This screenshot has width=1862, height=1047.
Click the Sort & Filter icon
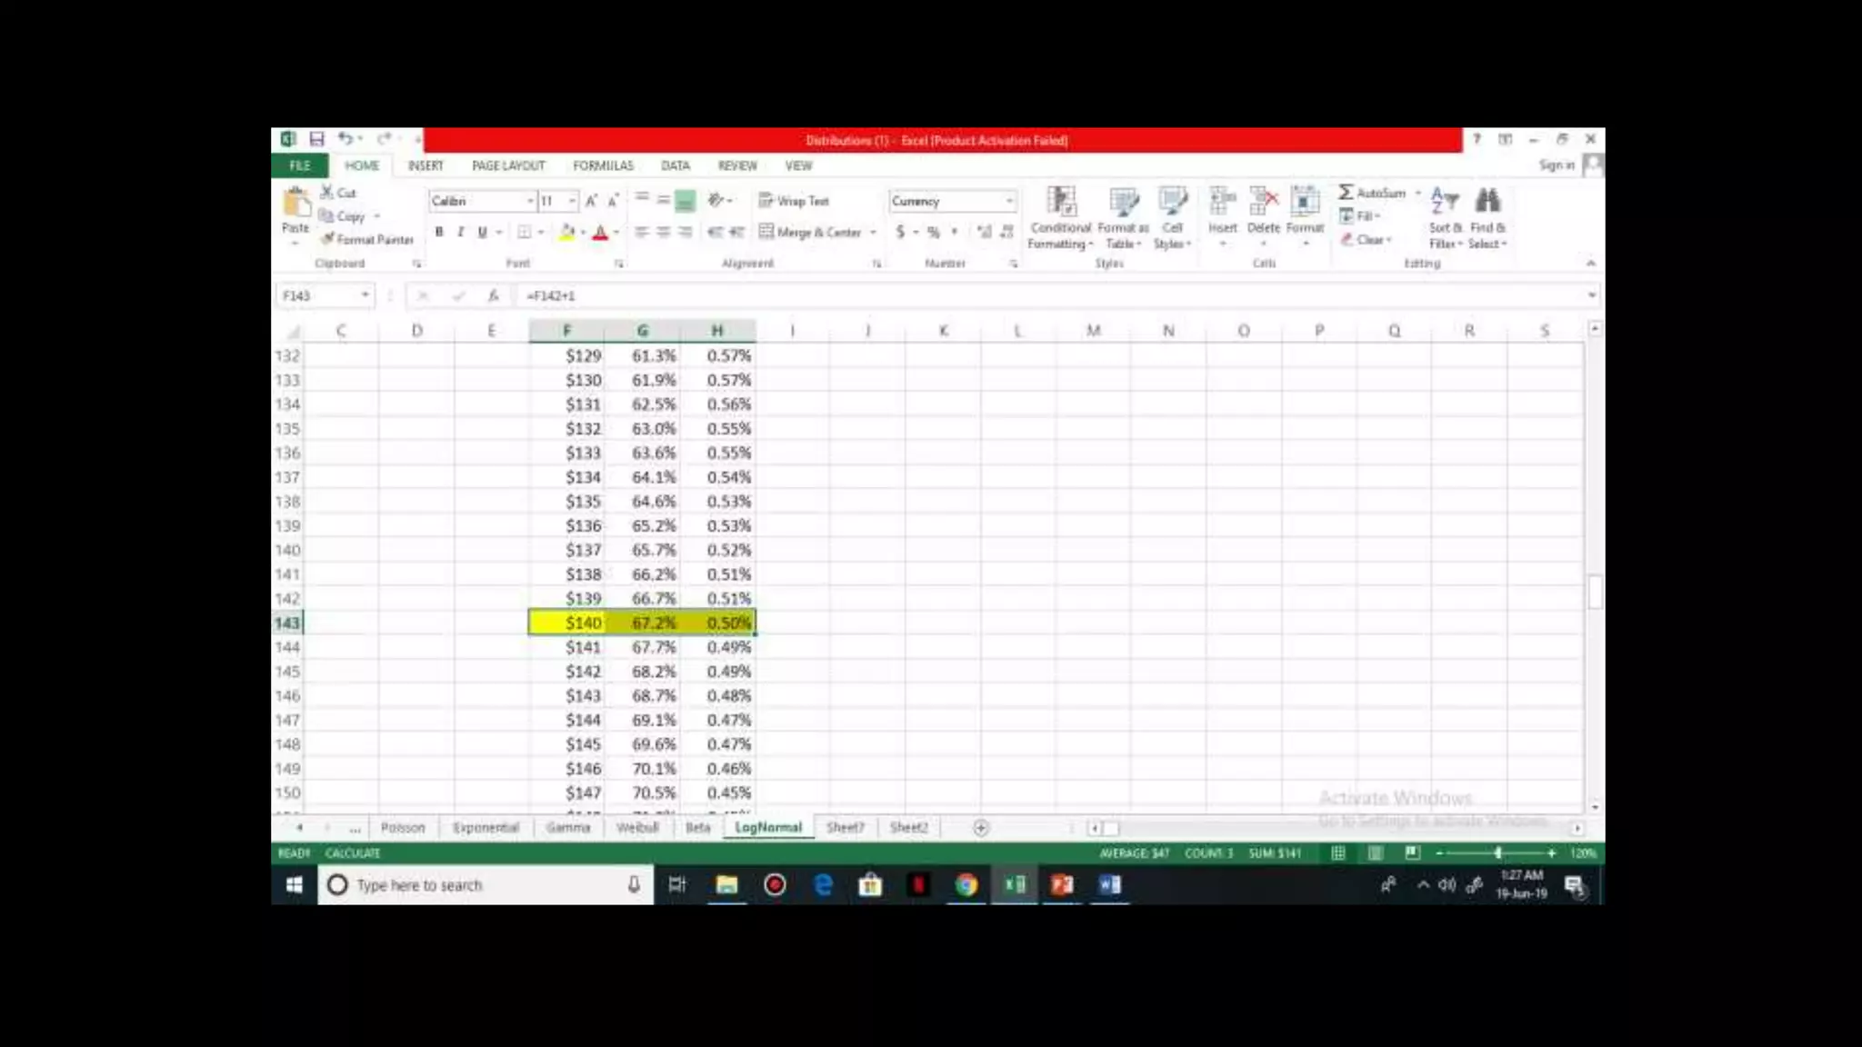tap(1444, 202)
